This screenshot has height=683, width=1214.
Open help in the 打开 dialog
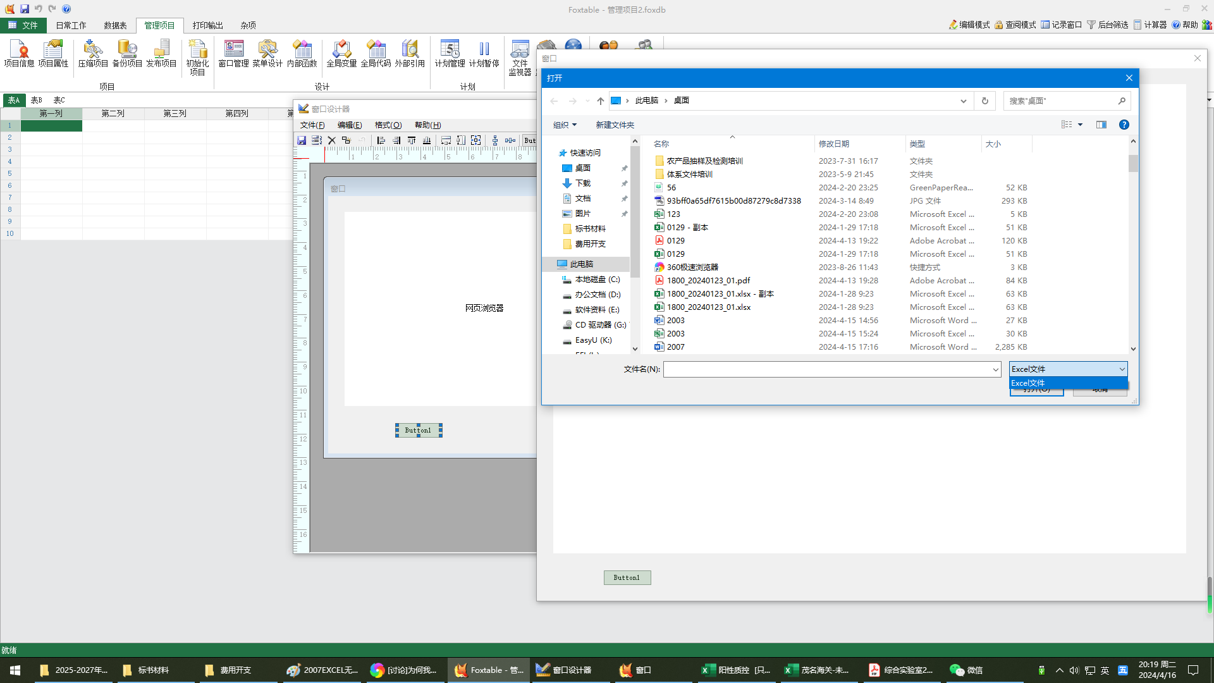(1124, 125)
